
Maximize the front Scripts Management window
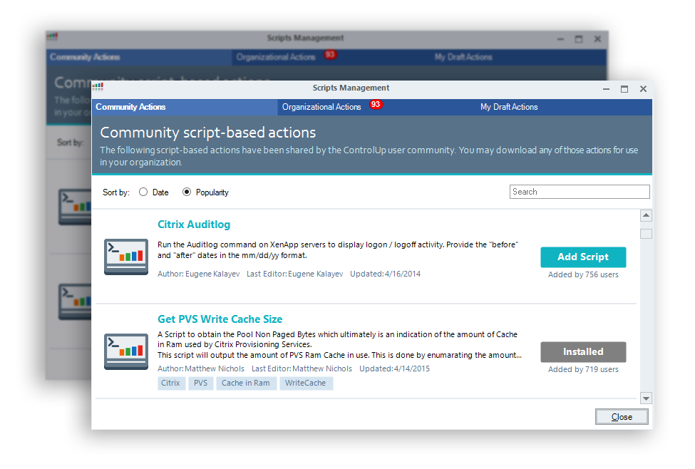624,89
